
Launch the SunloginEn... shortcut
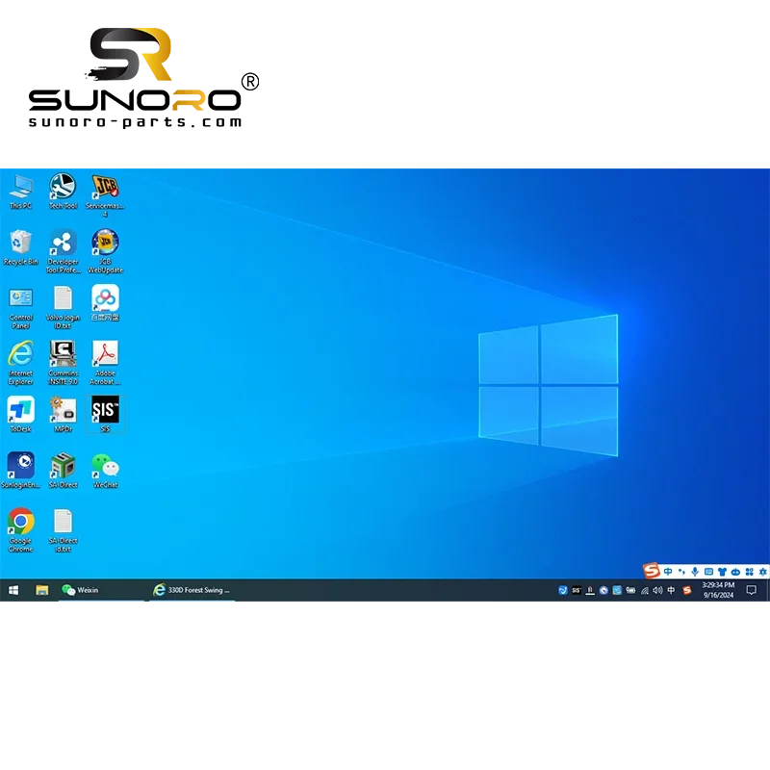click(20, 471)
